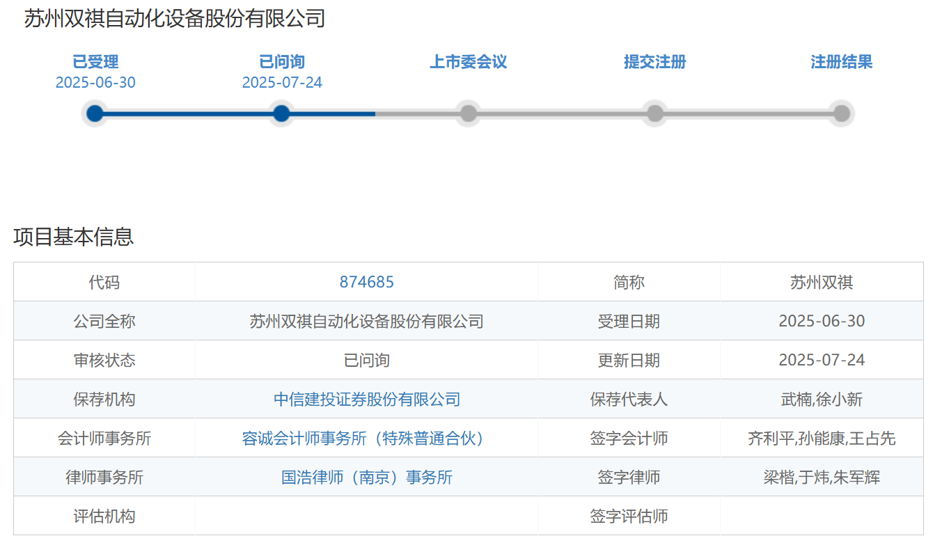Click the 齐利平,孙能康,王占先 cell
The width and height of the screenshot is (942, 552).
822,438
